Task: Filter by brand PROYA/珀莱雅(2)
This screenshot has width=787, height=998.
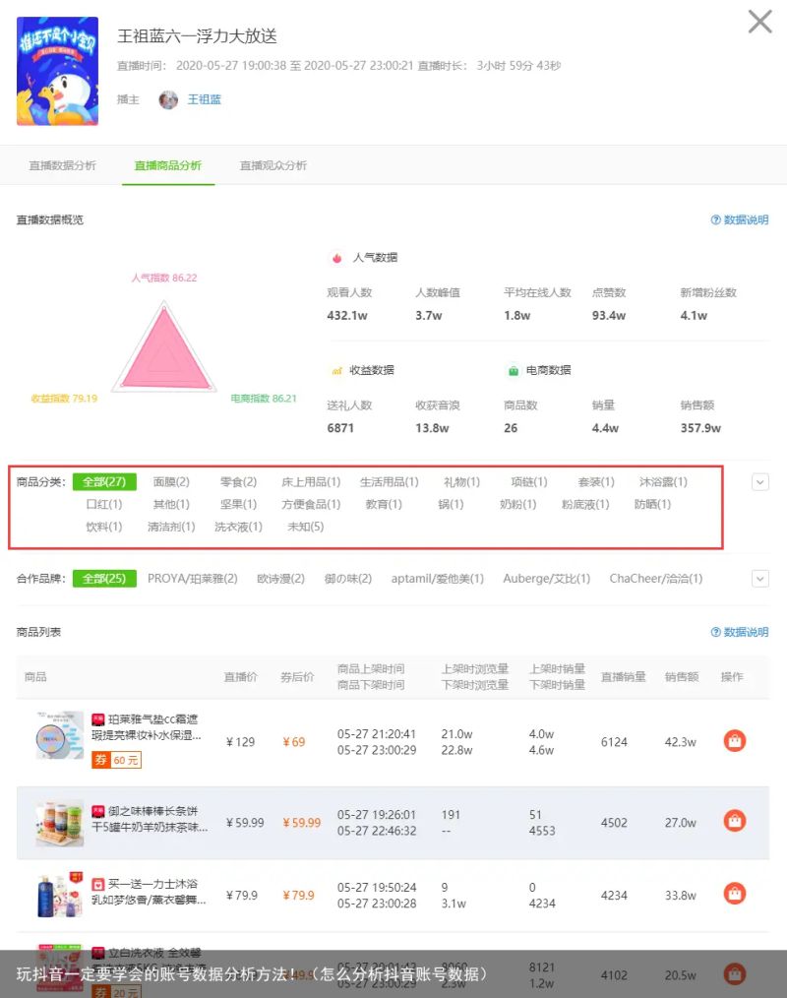Action: pos(193,579)
